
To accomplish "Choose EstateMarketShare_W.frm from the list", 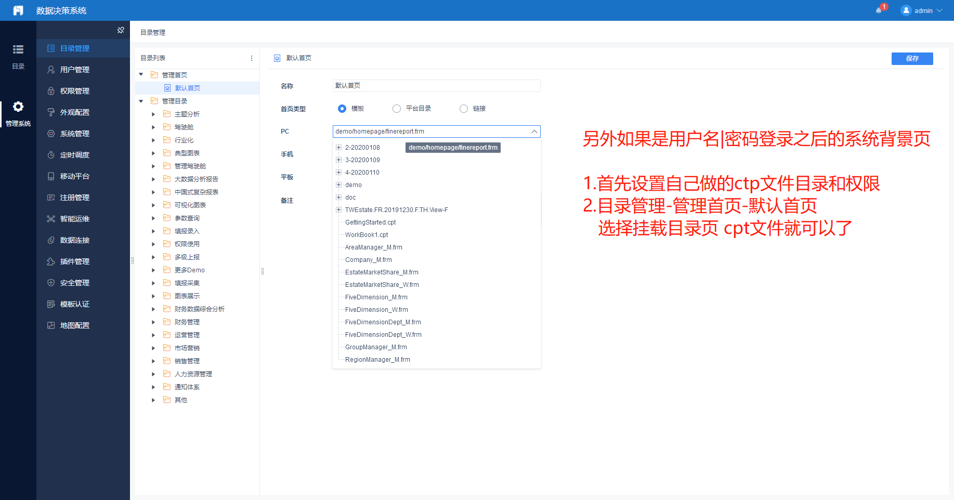I will pos(382,285).
